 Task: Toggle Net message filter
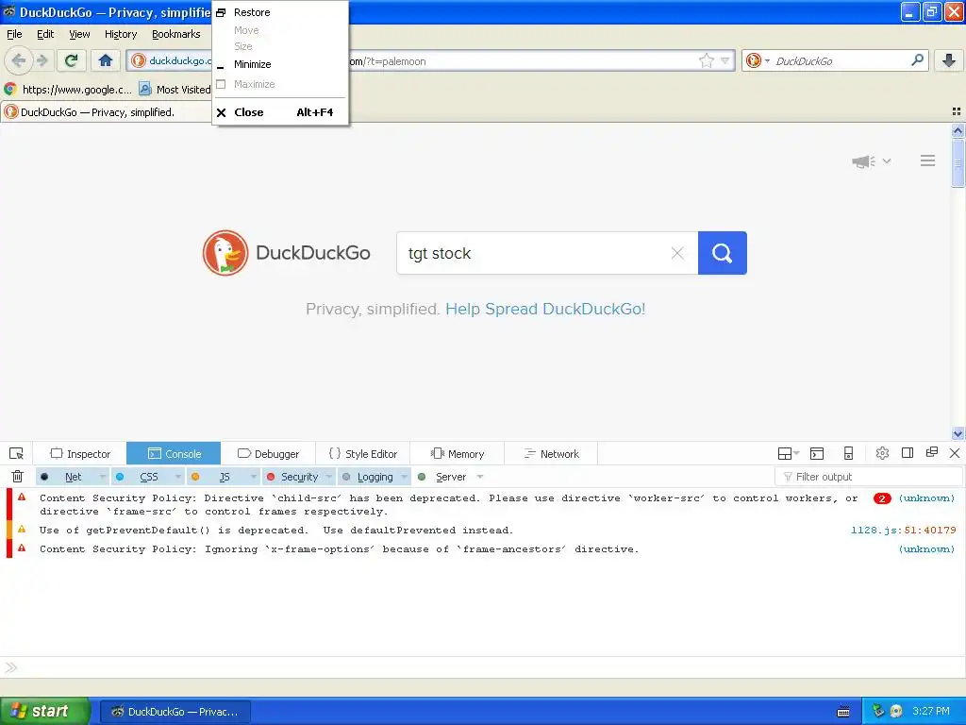point(66,477)
